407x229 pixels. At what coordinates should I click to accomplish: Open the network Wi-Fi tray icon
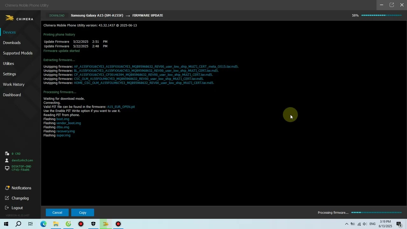click(359, 224)
